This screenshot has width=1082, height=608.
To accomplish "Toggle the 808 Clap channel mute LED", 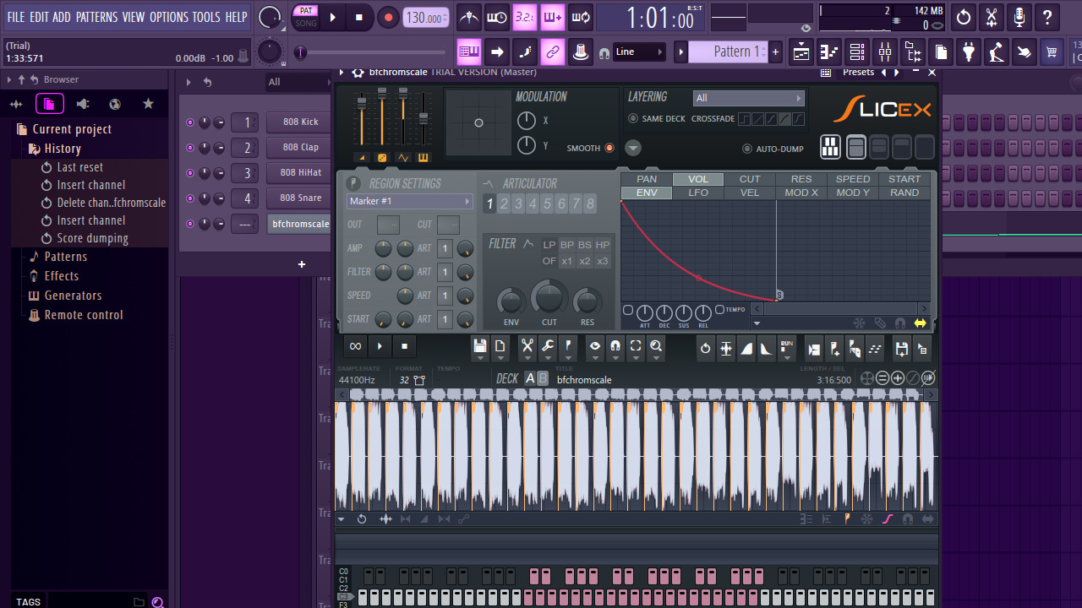I will point(189,148).
